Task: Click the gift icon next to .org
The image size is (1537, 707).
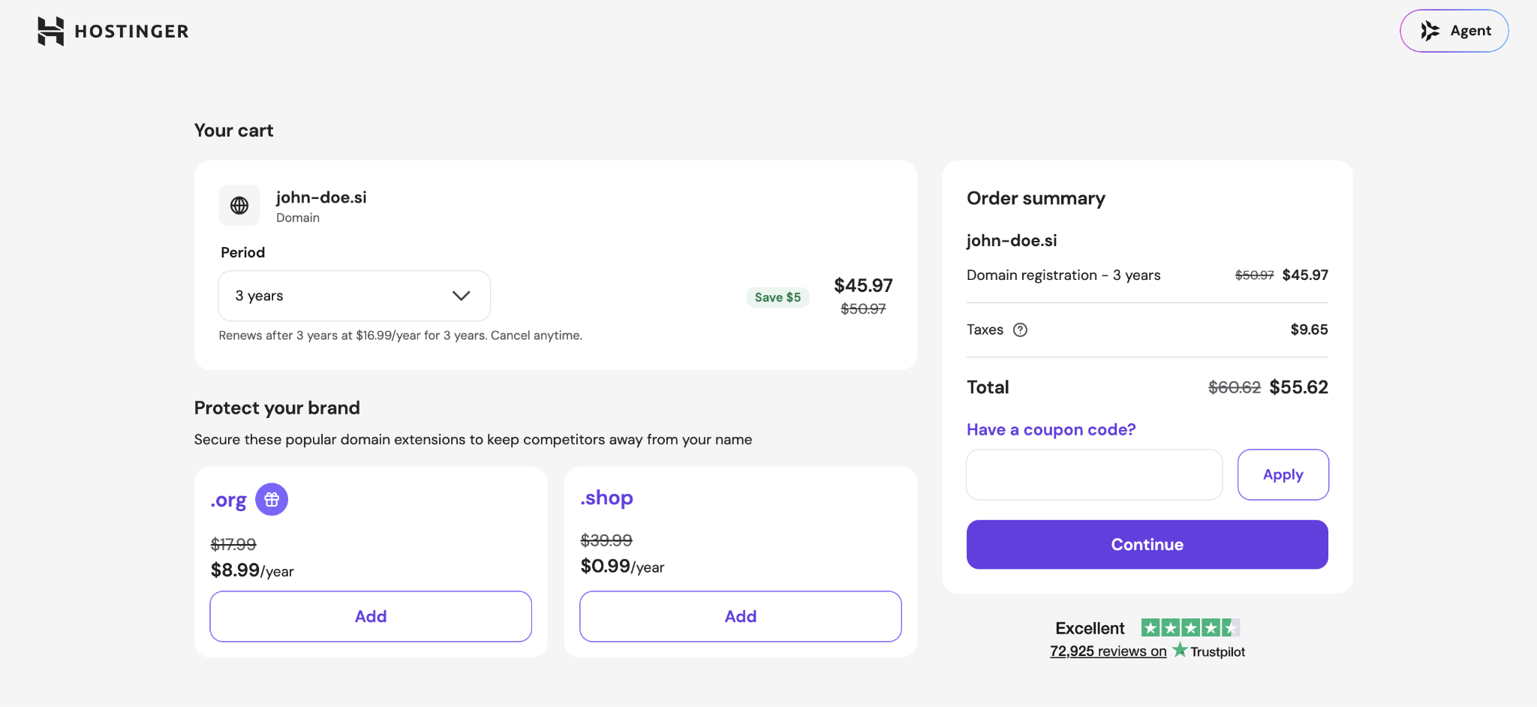Action: coord(272,499)
